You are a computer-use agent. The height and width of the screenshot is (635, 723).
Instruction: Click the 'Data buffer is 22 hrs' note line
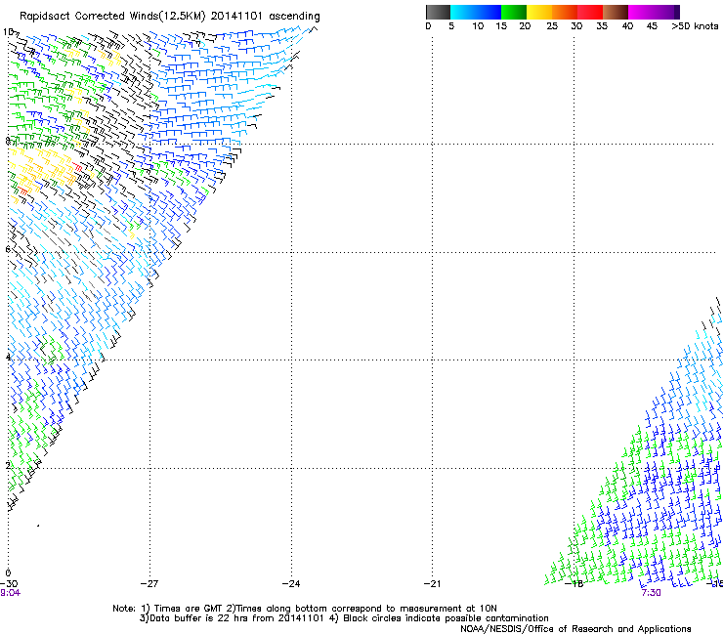tap(344, 618)
